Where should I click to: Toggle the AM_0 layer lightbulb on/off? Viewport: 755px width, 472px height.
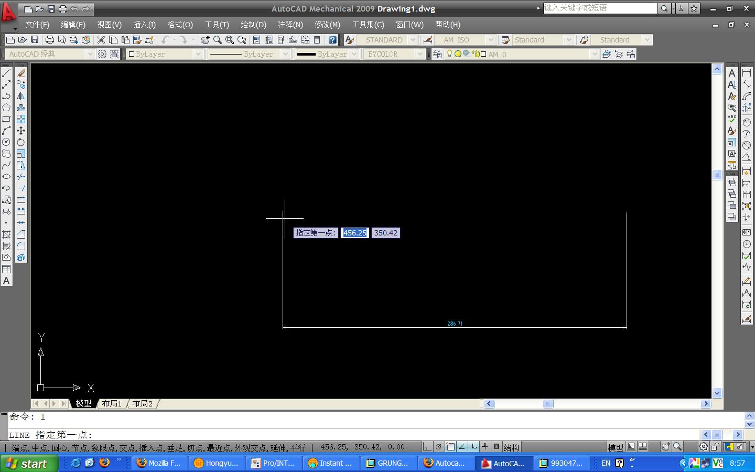coord(449,54)
